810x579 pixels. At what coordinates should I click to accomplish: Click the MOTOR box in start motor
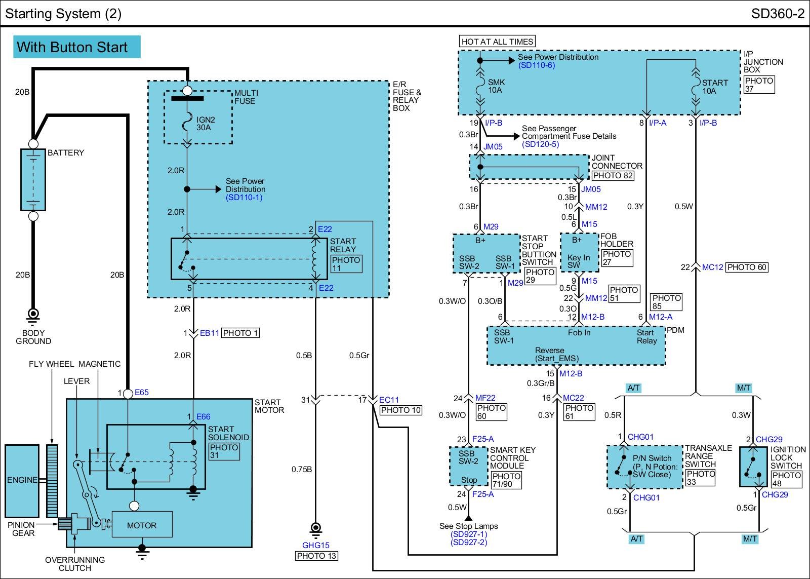[142, 525]
